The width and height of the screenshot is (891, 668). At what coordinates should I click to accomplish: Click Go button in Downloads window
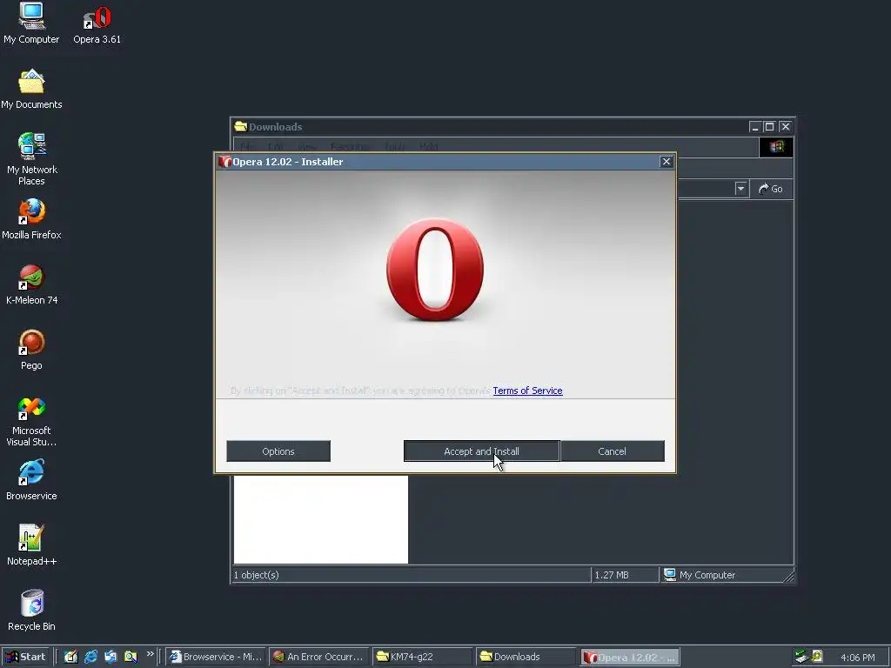771,189
